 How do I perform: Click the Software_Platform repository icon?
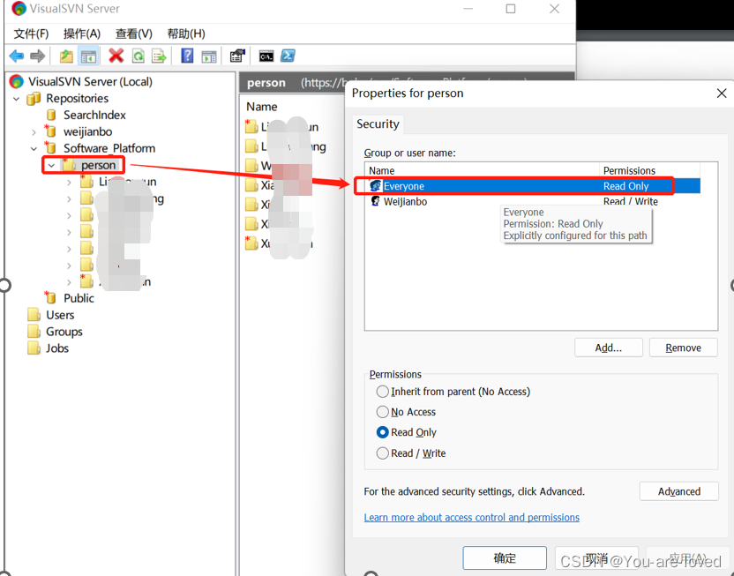pos(50,147)
